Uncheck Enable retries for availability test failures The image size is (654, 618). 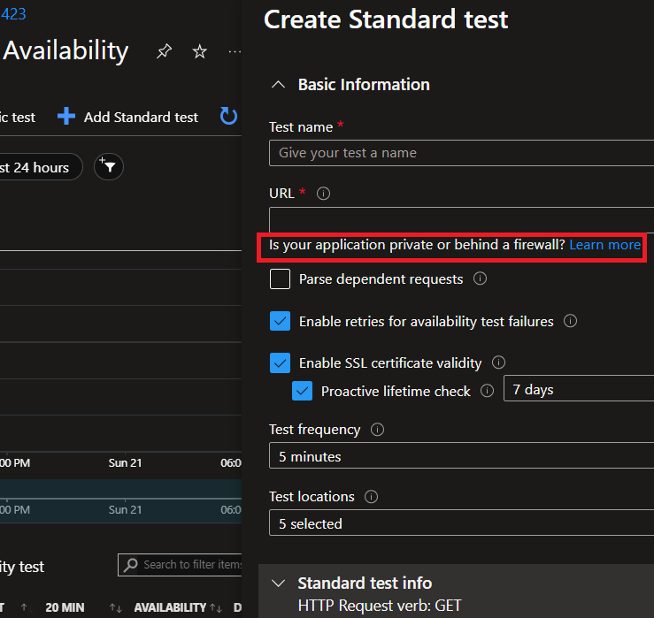click(280, 321)
